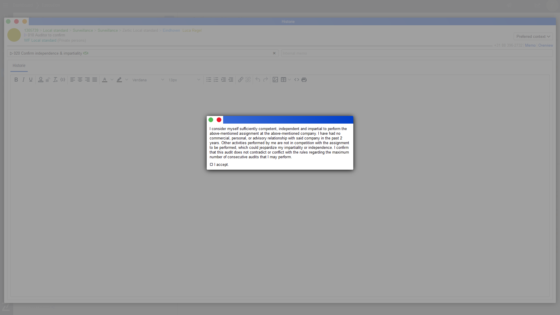
Task: Select the Historie tab
Action: click(19, 66)
